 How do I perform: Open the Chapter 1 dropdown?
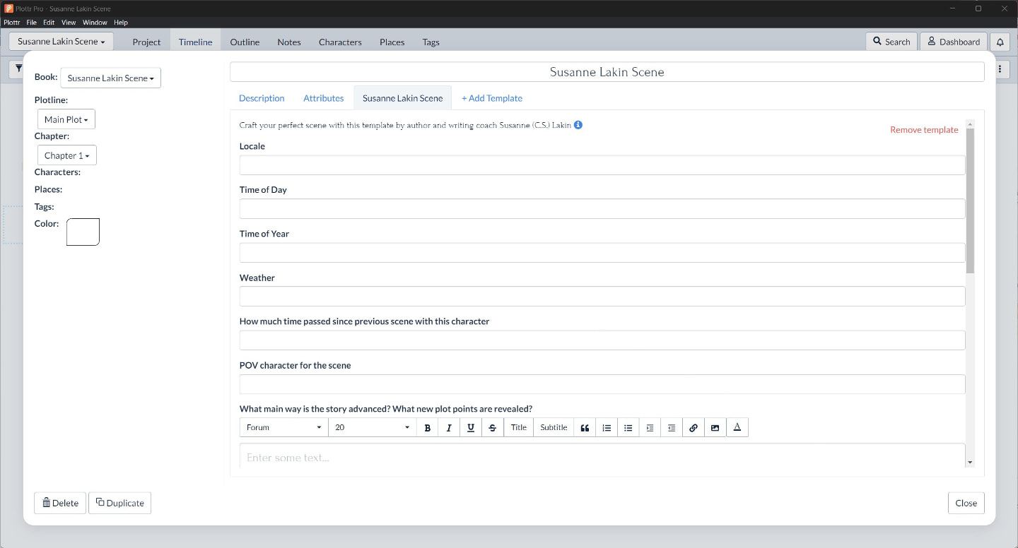67,155
